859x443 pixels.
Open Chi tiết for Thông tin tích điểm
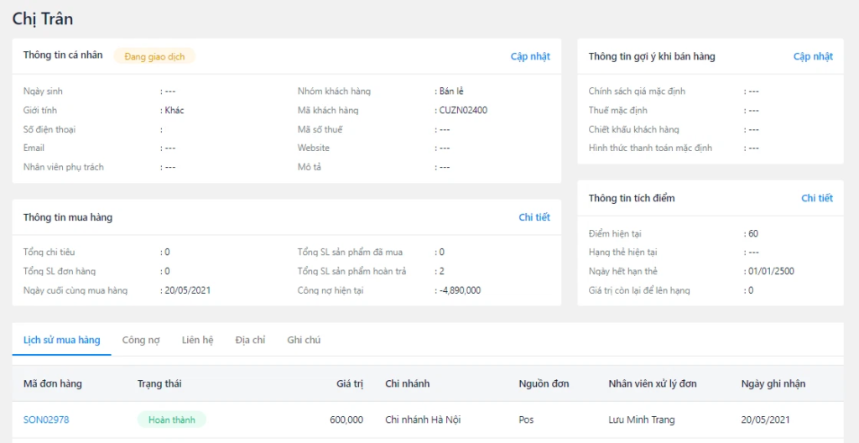tap(816, 198)
